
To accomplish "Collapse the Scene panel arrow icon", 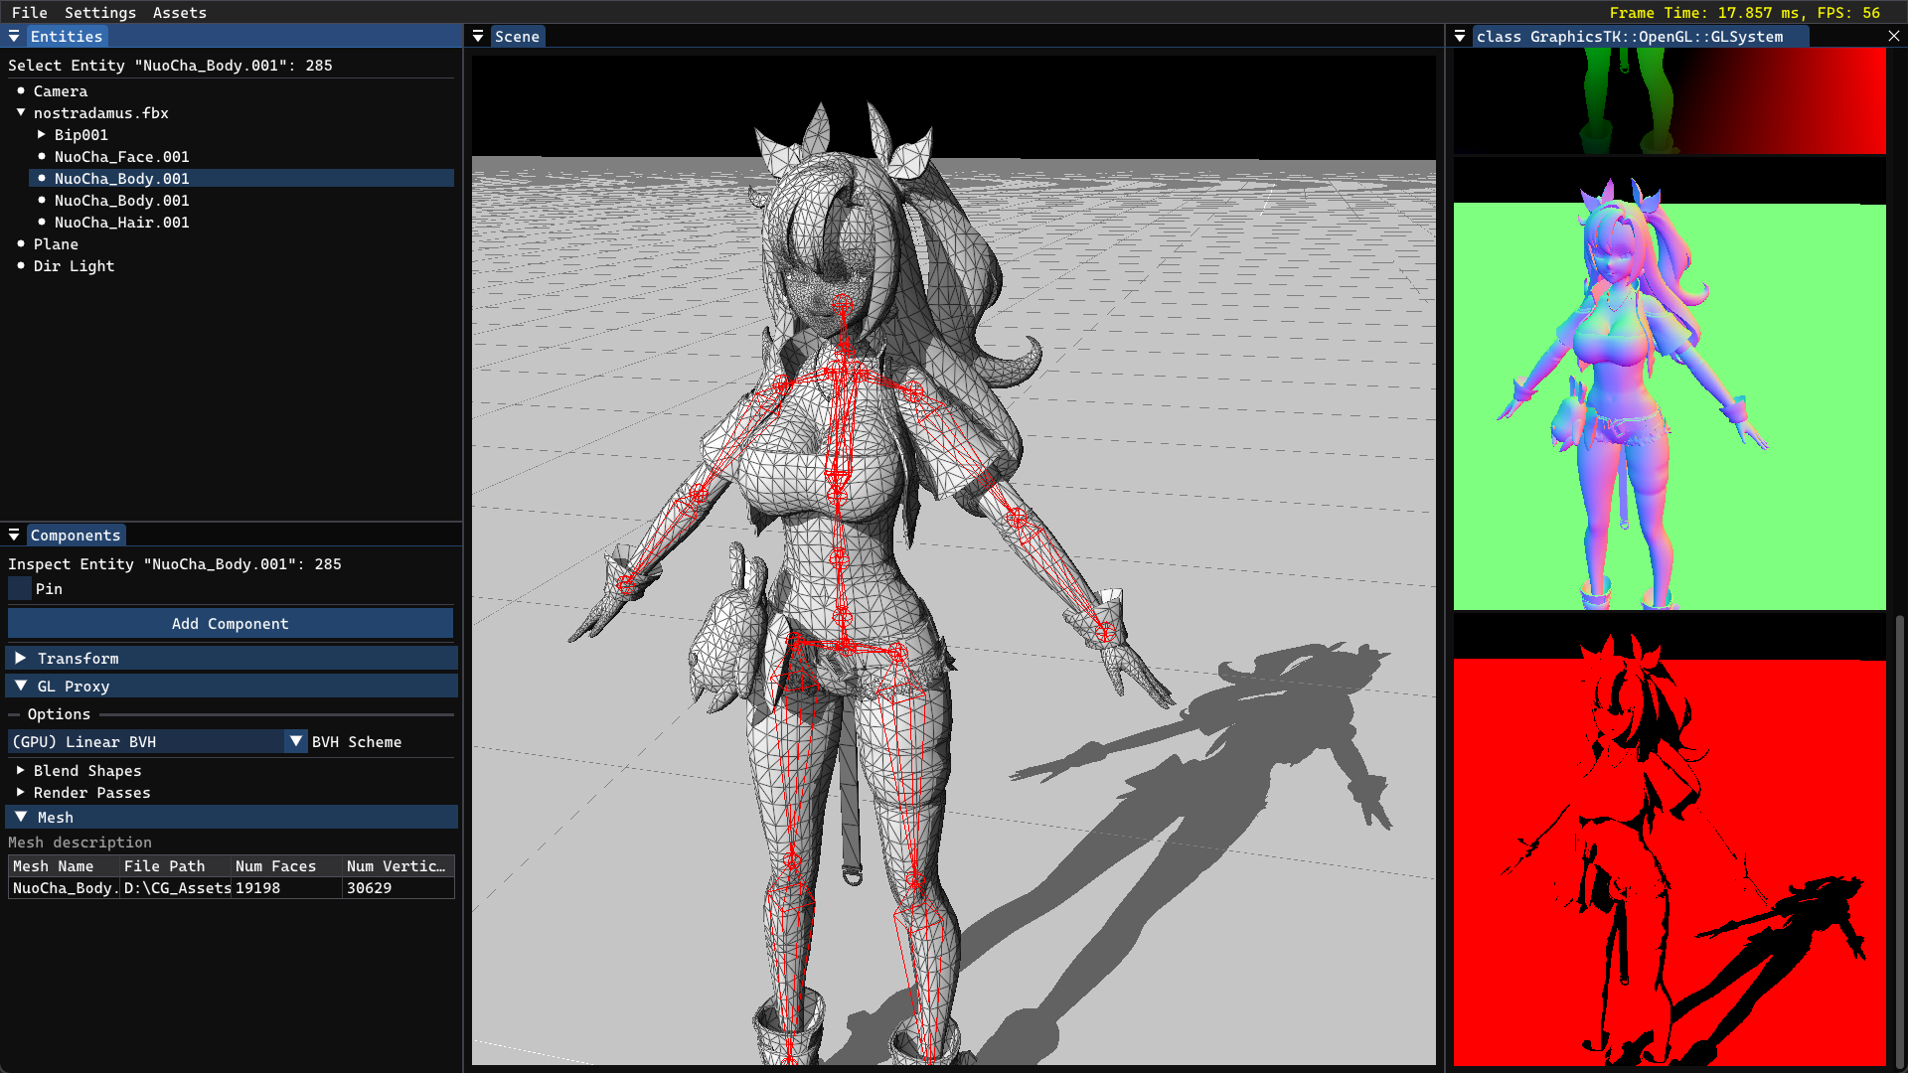I will pos(478,36).
